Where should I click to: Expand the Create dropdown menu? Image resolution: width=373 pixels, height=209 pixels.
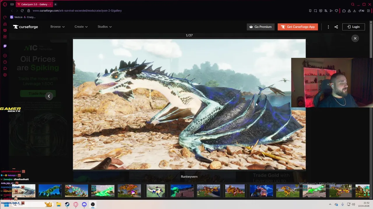(x=81, y=27)
